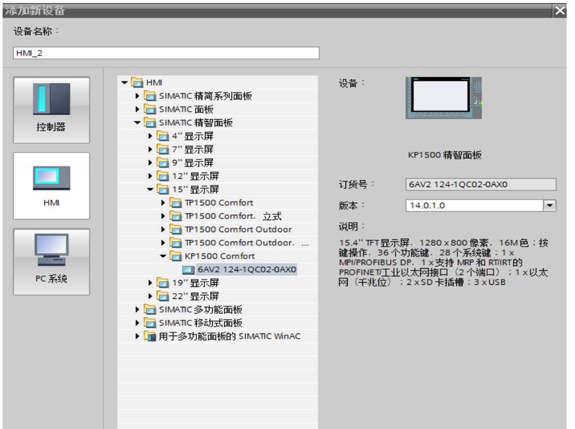Click the 9" 显示屏 folder icon
The image size is (575, 429).
(x=163, y=163)
